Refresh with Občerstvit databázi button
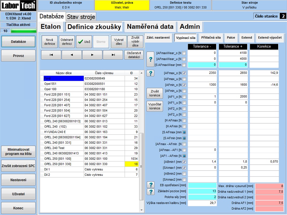The height and width of the screenshot is (215, 287). tap(134, 55)
